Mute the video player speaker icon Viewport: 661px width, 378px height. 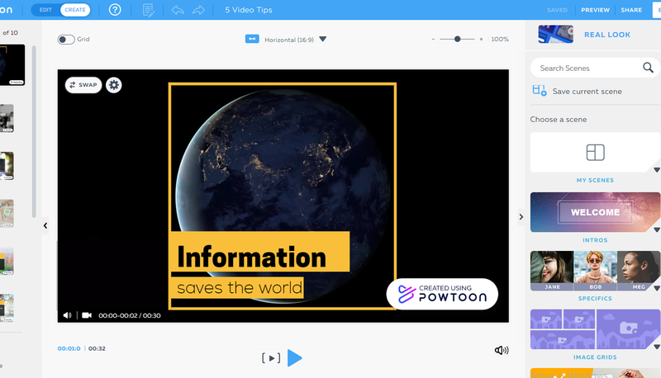68,315
